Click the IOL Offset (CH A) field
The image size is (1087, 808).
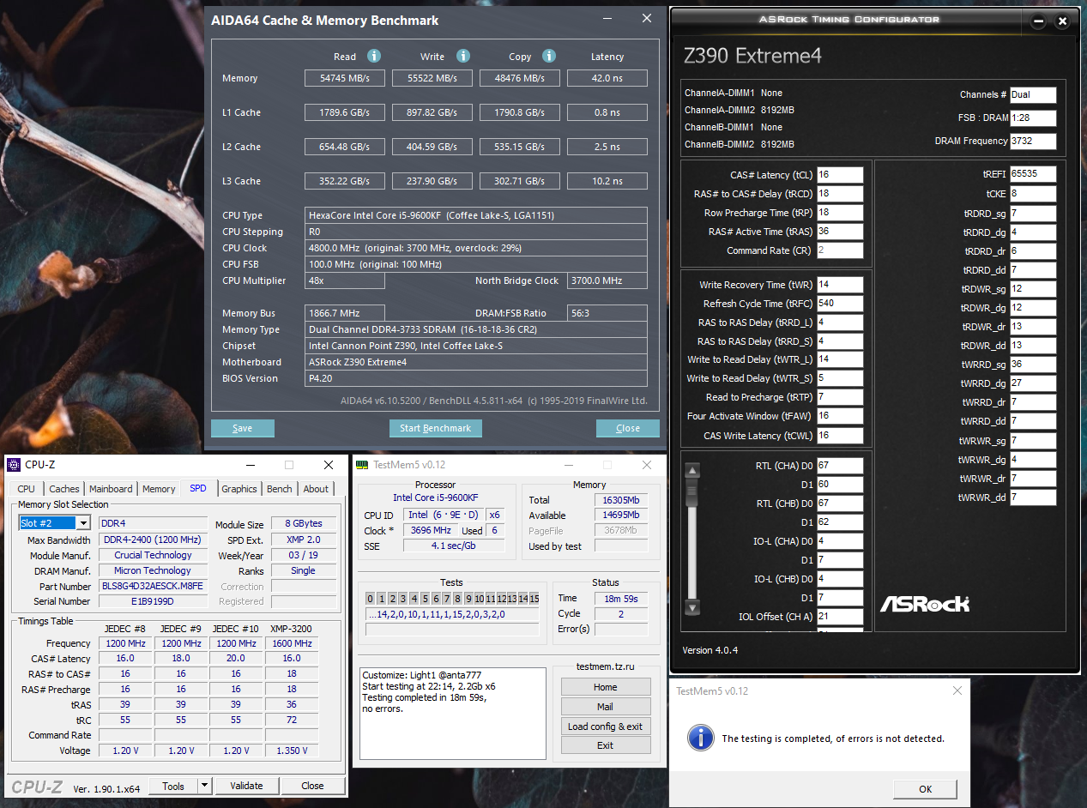tap(840, 617)
